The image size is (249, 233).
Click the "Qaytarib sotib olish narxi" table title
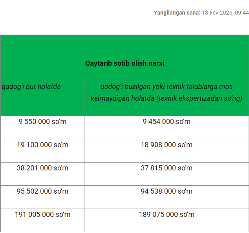pyautogui.click(x=124, y=63)
